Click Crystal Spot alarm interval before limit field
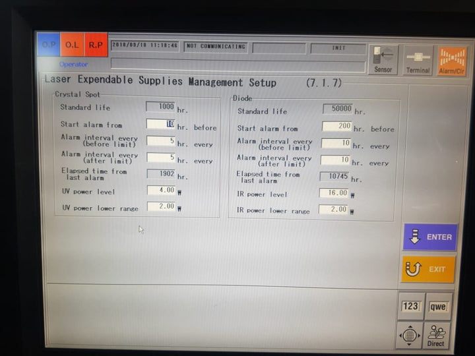The width and height of the screenshot is (475, 356). [x=160, y=140]
